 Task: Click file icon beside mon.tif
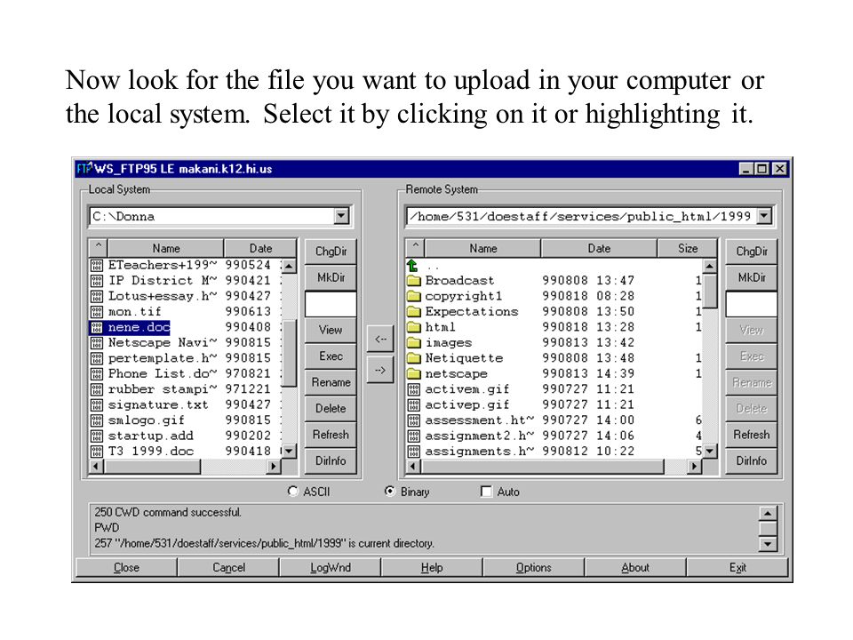(x=97, y=312)
